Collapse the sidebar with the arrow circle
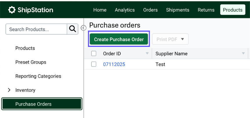Screen dimensions: 250x118 [84, 28]
